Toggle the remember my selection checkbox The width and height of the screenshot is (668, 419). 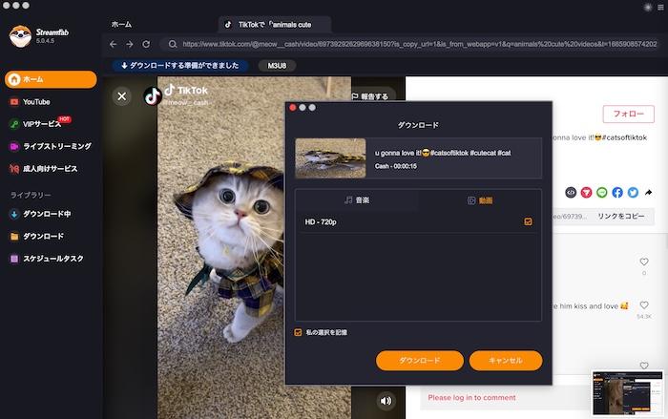298,332
